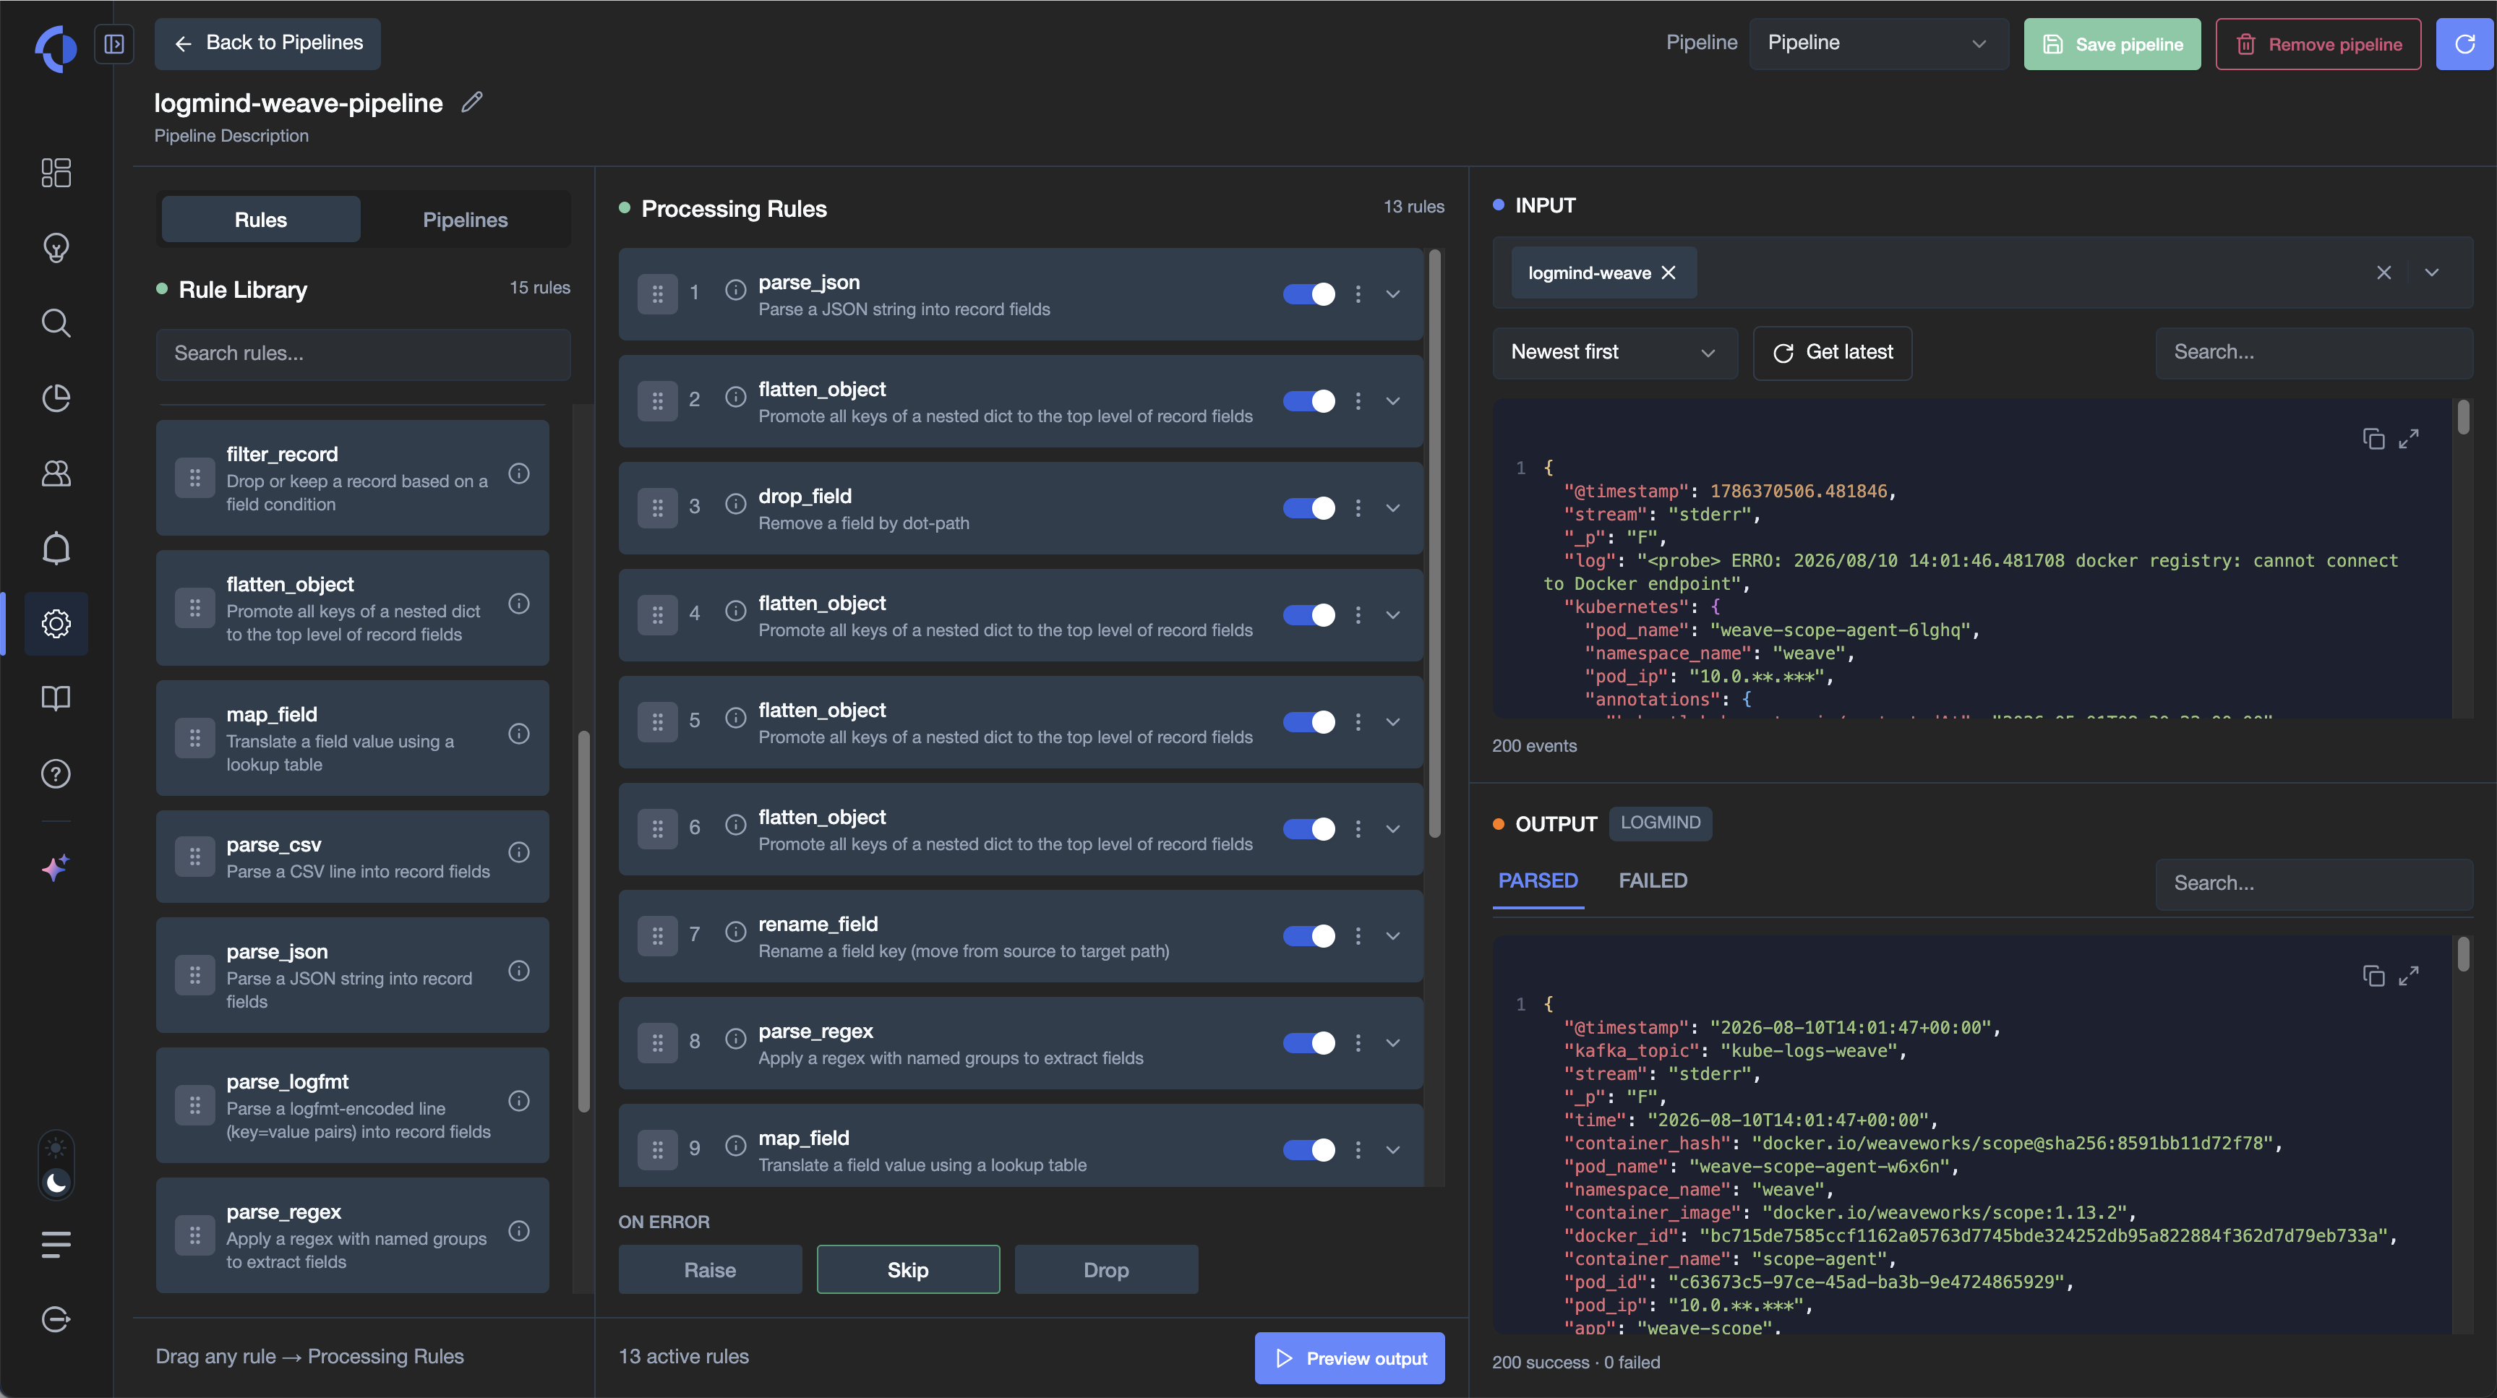Expand the OUTPUT JSON viewer fullscreen
The width and height of the screenshot is (2497, 1398).
[2409, 977]
